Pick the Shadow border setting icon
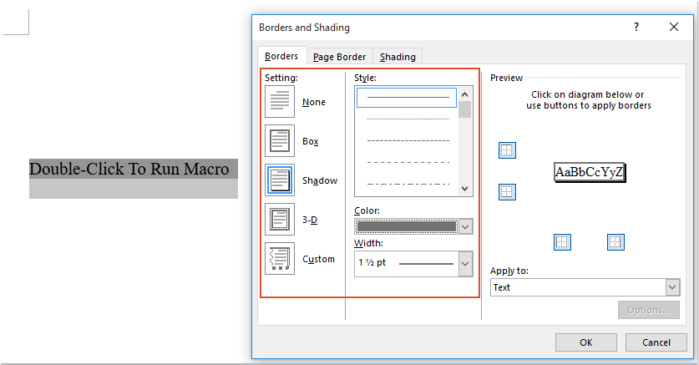Screen dimensions: 699x365 click(x=280, y=180)
